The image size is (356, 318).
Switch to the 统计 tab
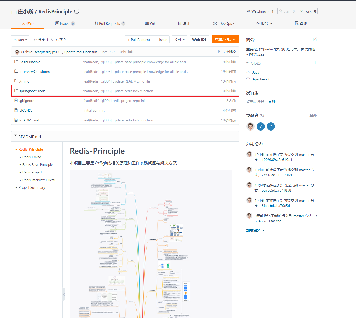[x=184, y=23]
